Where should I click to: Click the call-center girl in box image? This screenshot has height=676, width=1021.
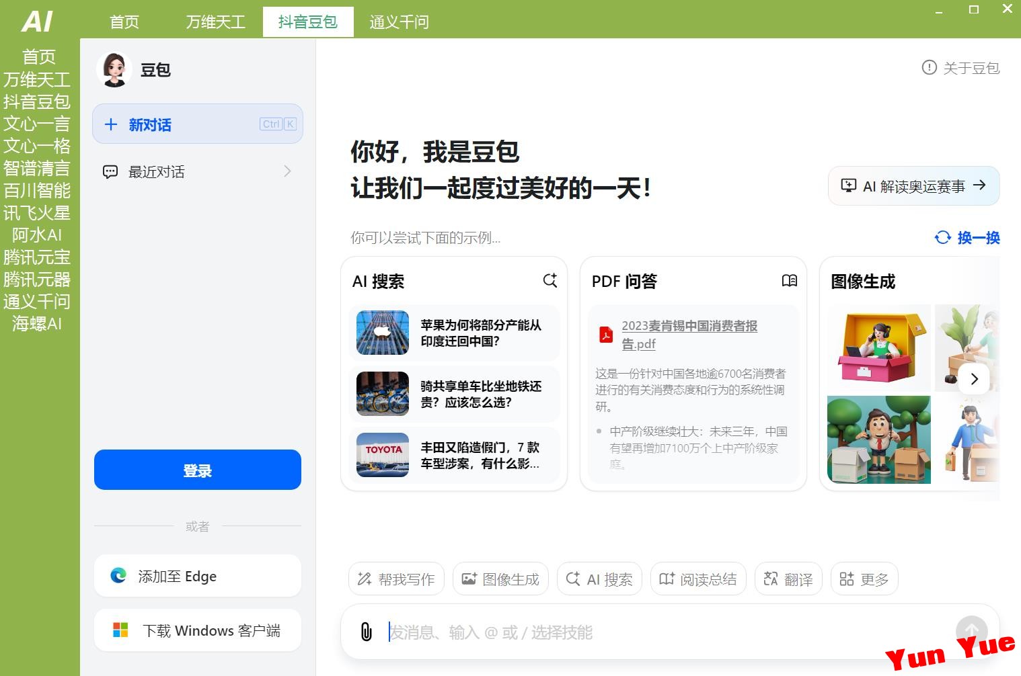point(879,348)
